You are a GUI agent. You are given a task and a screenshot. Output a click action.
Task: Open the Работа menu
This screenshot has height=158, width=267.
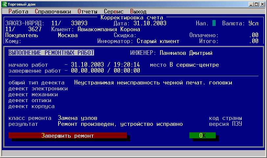(x=18, y=11)
